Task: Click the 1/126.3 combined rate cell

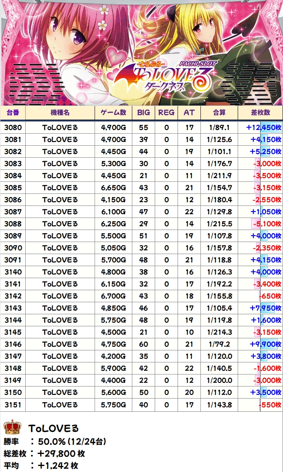Action: tap(219, 272)
